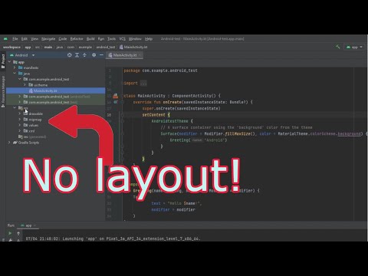Click MainActivity.kt breadcrumb in navigation bar
The width and height of the screenshot is (368, 276).
(x=133, y=47)
